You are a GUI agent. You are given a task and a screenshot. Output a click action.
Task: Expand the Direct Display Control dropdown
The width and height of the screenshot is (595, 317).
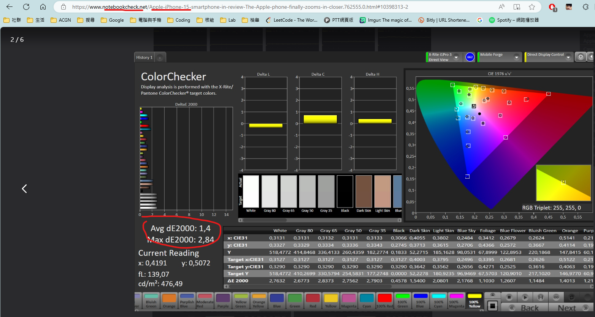(568, 57)
